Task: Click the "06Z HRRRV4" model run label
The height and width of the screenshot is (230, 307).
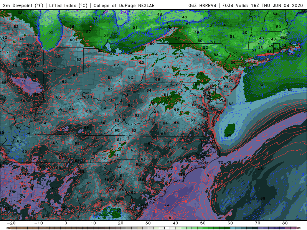Action: coord(202,5)
